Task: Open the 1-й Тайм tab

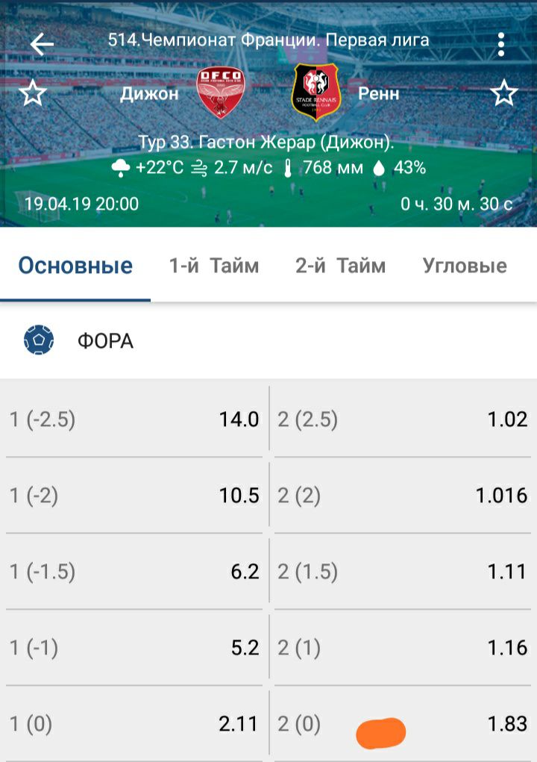Action: click(x=214, y=266)
